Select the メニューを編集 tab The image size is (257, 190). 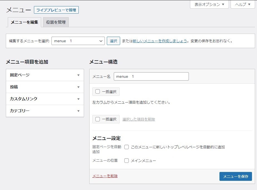[x=24, y=22]
